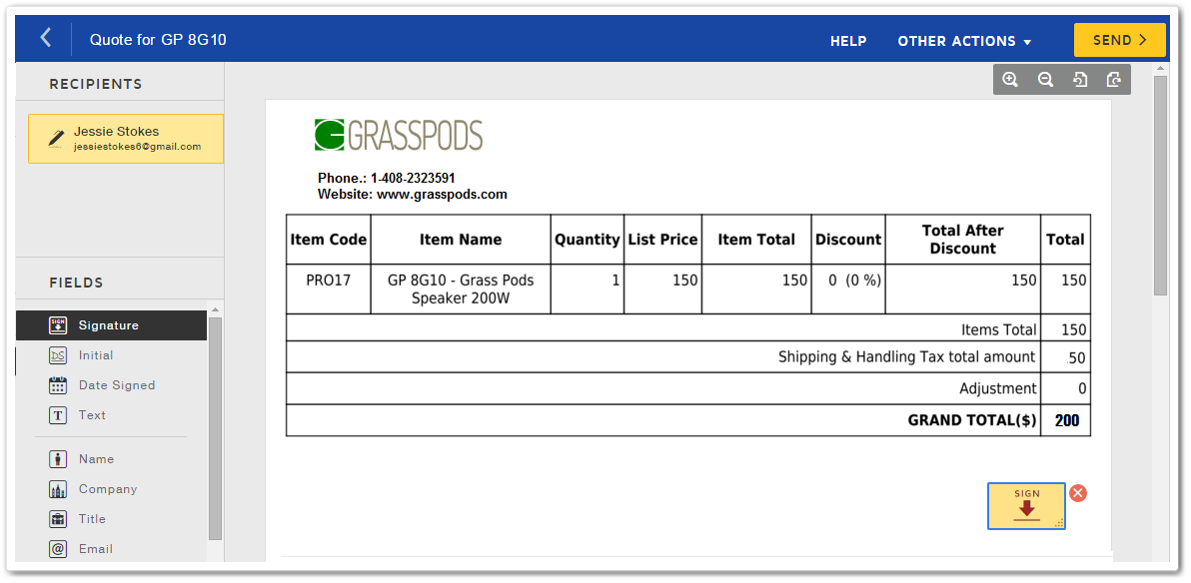Image resolution: width=1191 pixels, height=583 pixels.
Task: Pick the Initial field
Action: tap(95, 355)
